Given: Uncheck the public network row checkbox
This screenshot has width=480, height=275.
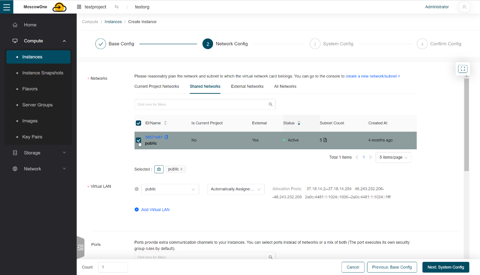Looking at the screenshot, I should (x=138, y=140).
